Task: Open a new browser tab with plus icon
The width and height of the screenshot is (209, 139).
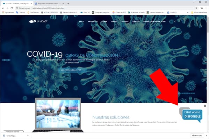Action: point(68,4)
